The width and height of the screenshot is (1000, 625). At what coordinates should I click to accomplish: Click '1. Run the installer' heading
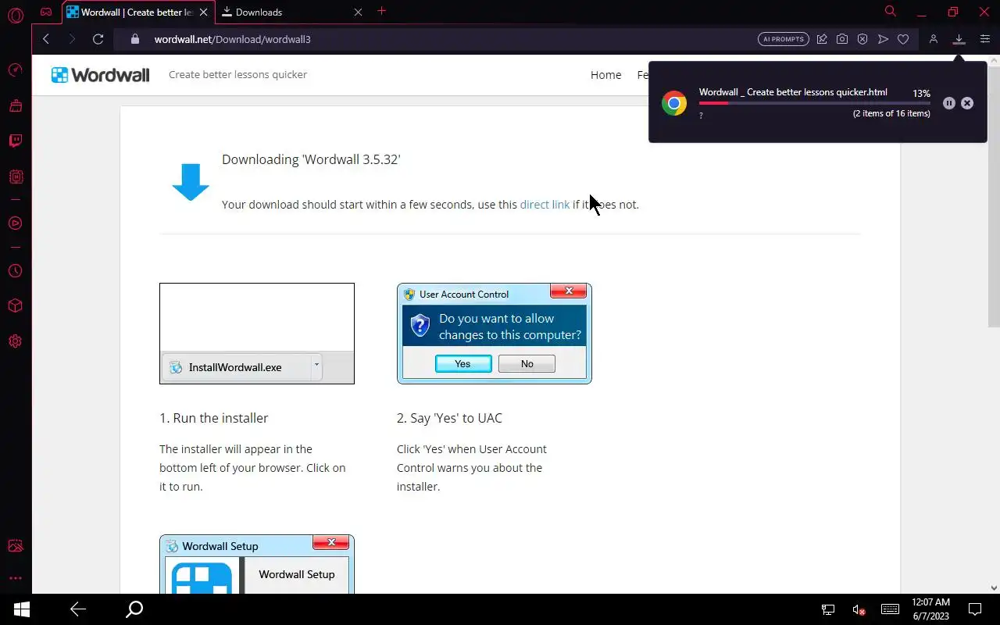pos(214,418)
